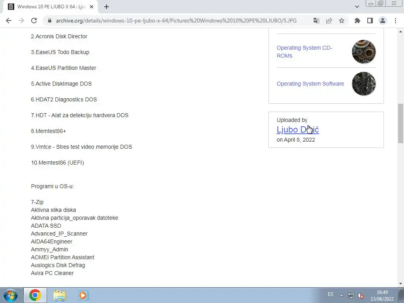Click the muted volume tray icon

pos(361,296)
